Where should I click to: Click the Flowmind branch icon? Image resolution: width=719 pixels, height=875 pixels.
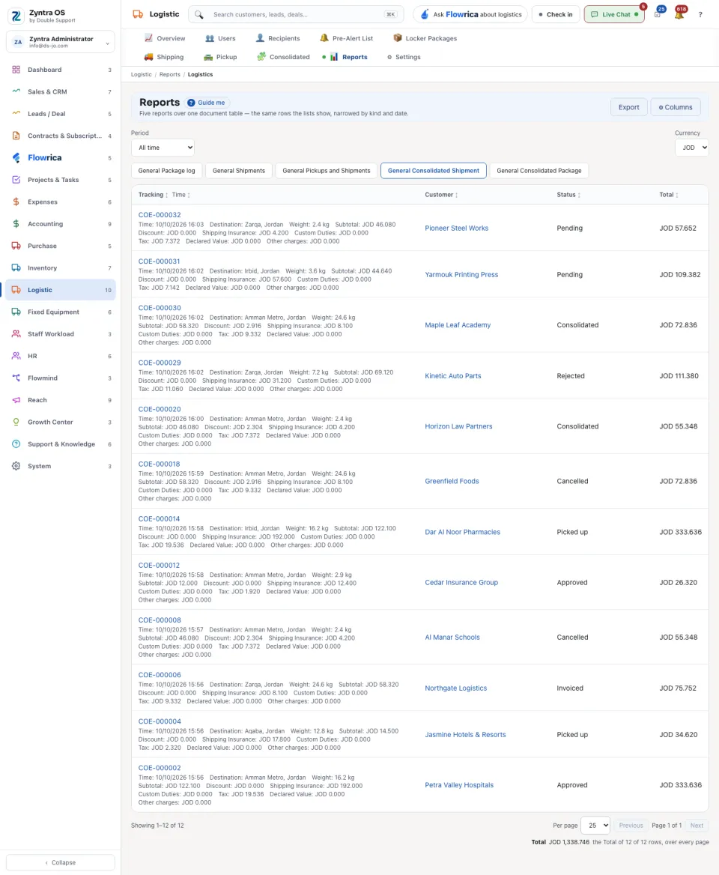16,378
